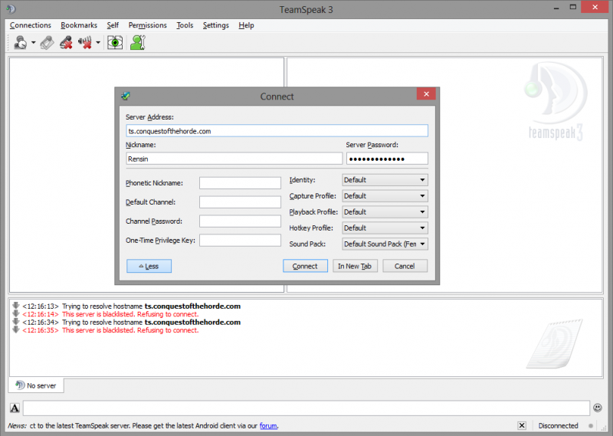The image size is (613, 436).
Task: Click the 12:16:14 blacklisted error line
Action: (110, 314)
